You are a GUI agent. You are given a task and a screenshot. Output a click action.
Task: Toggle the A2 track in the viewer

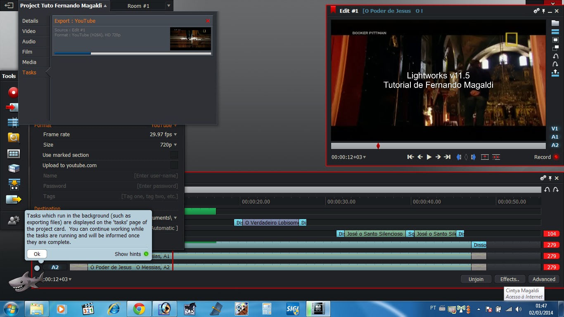click(555, 145)
